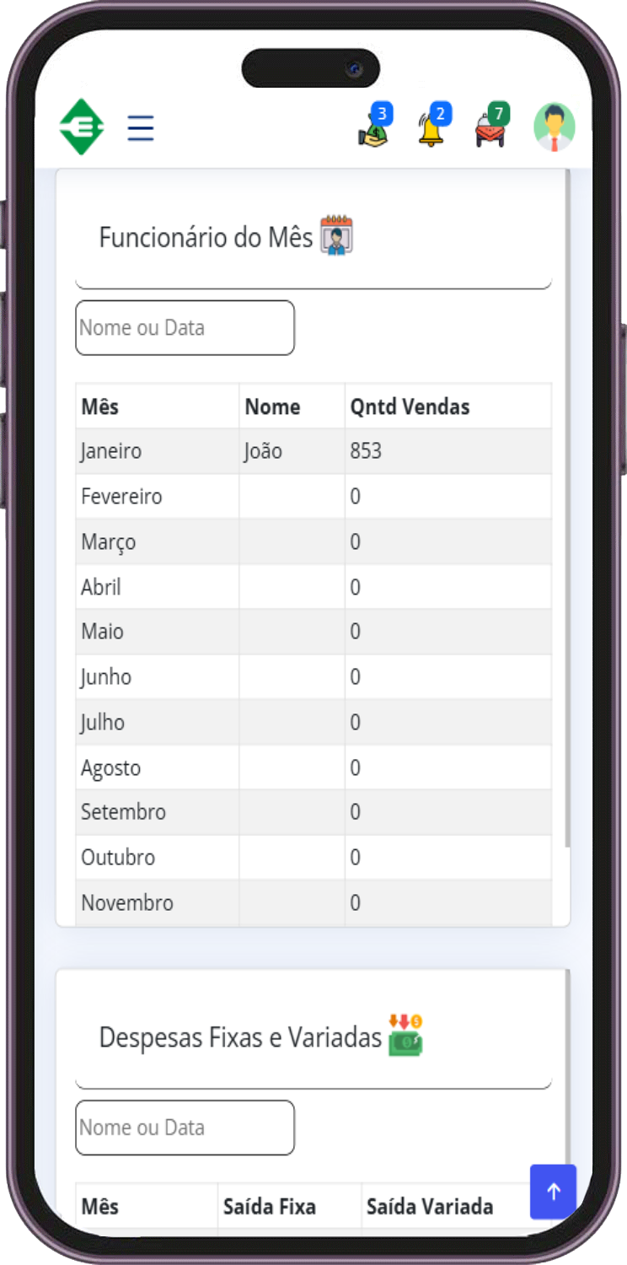Click the João name cell
The width and height of the screenshot is (627, 1265).
(x=263, y=451)
